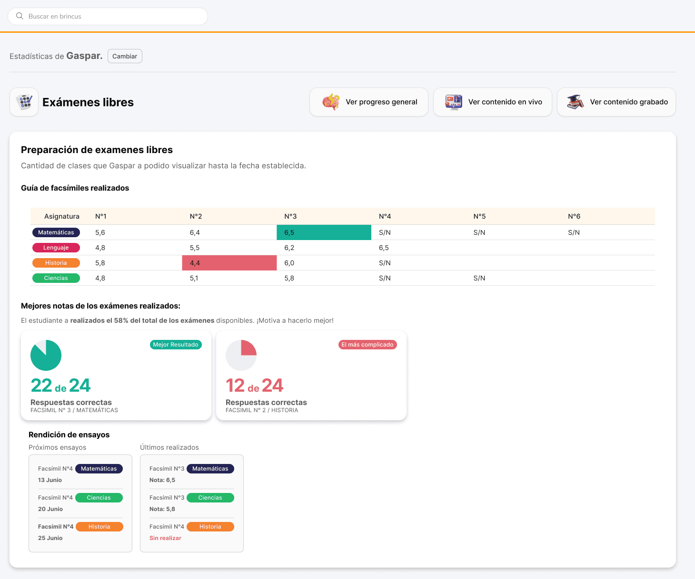Select the green highlighted 6,5 grade cell

click(x=324, y=232)
